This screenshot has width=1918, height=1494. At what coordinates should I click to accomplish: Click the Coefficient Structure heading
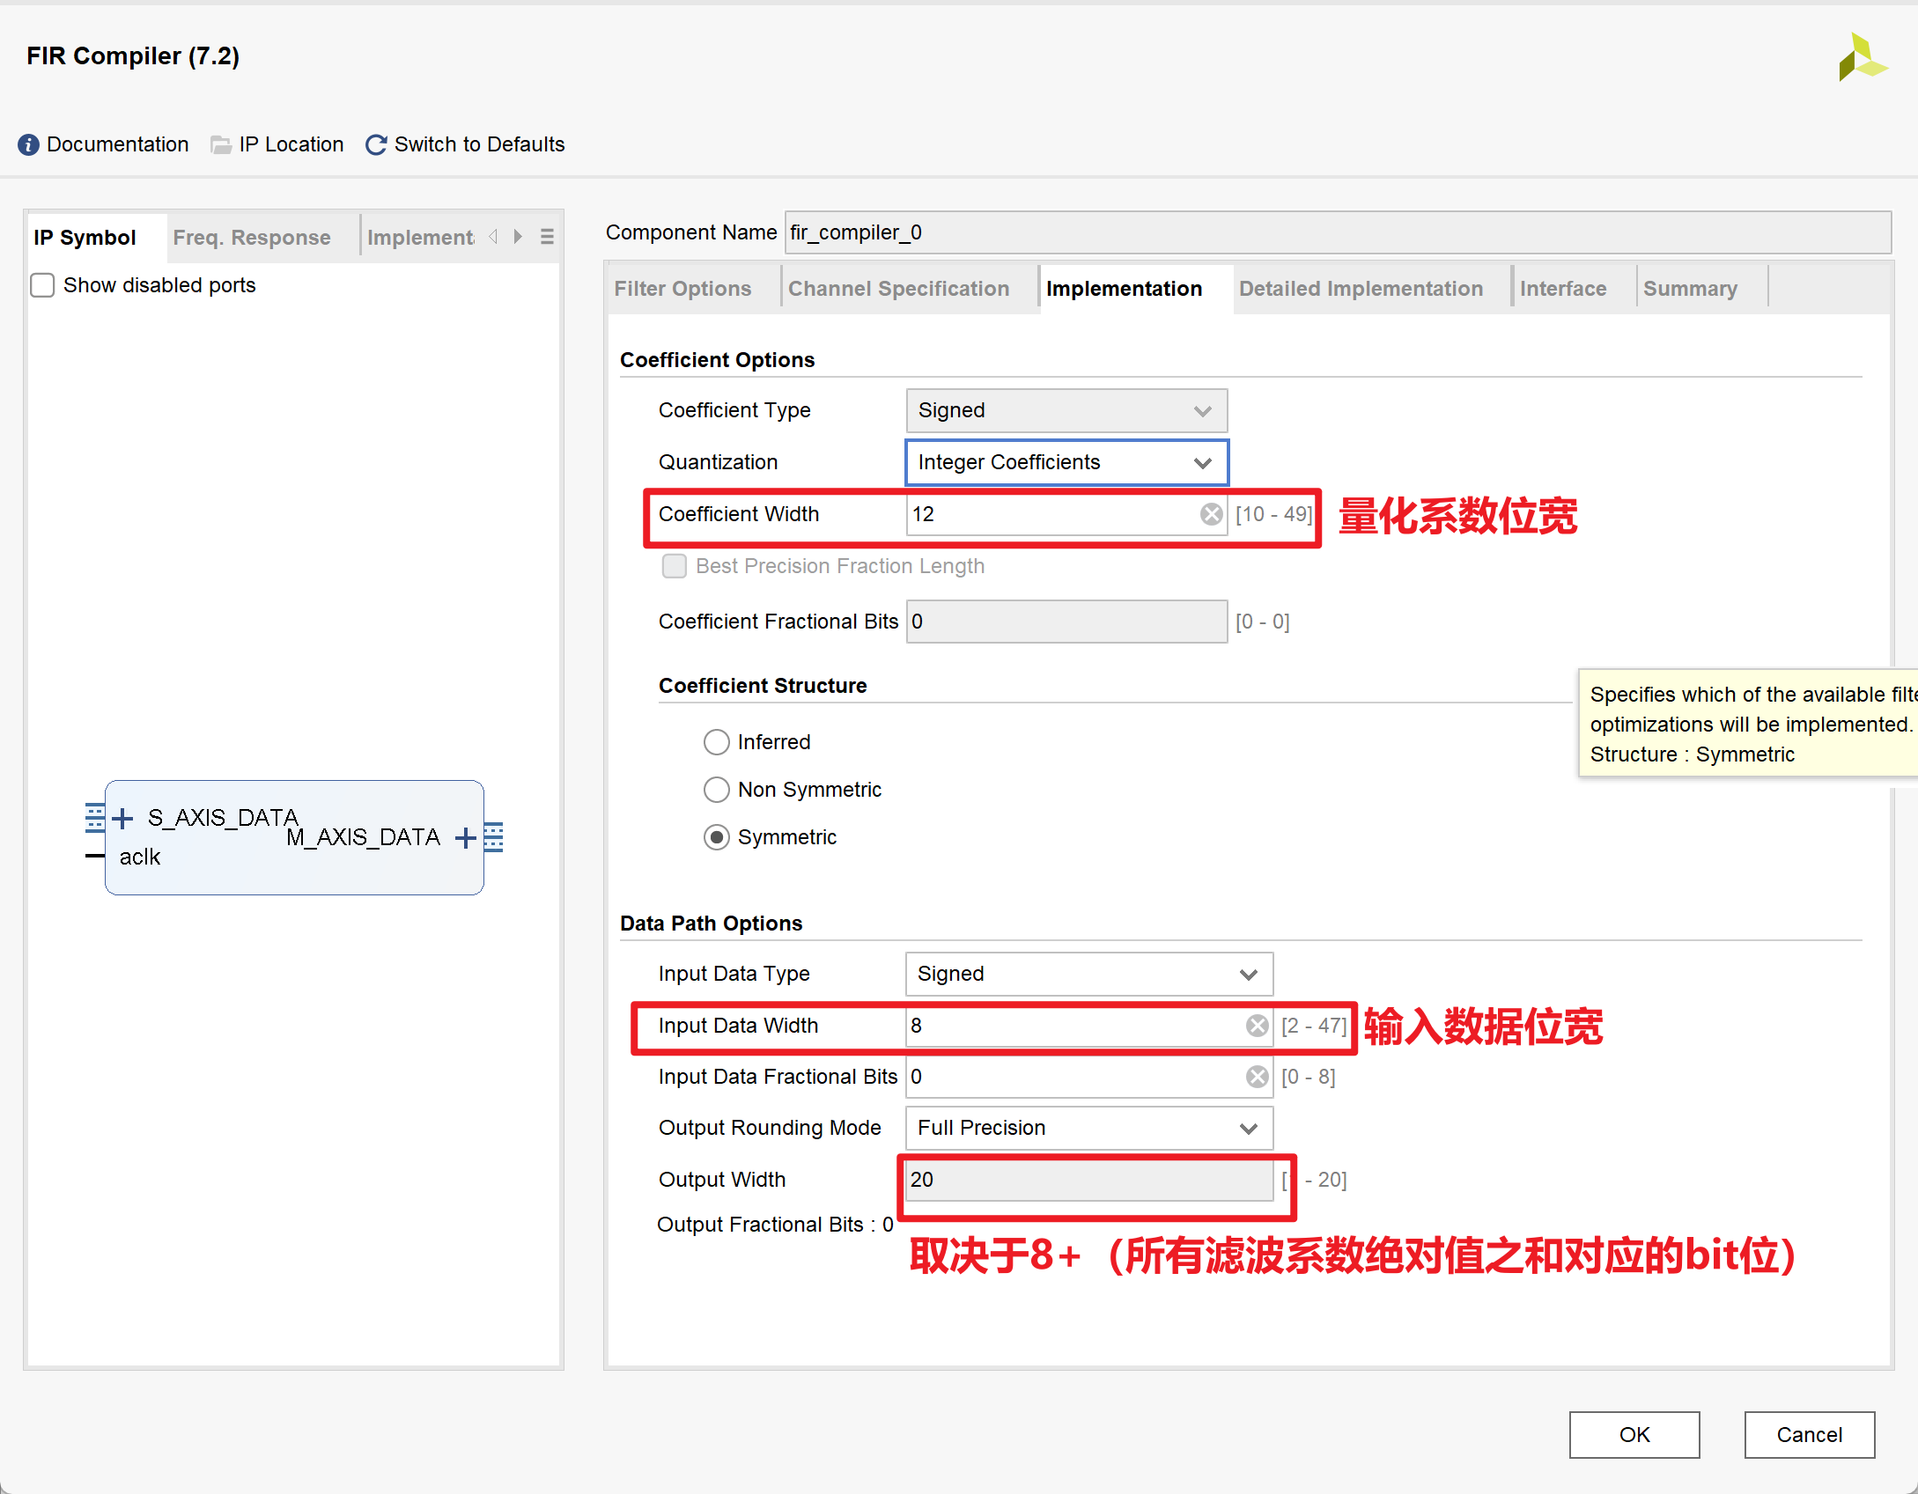click(x=763, y=686)
